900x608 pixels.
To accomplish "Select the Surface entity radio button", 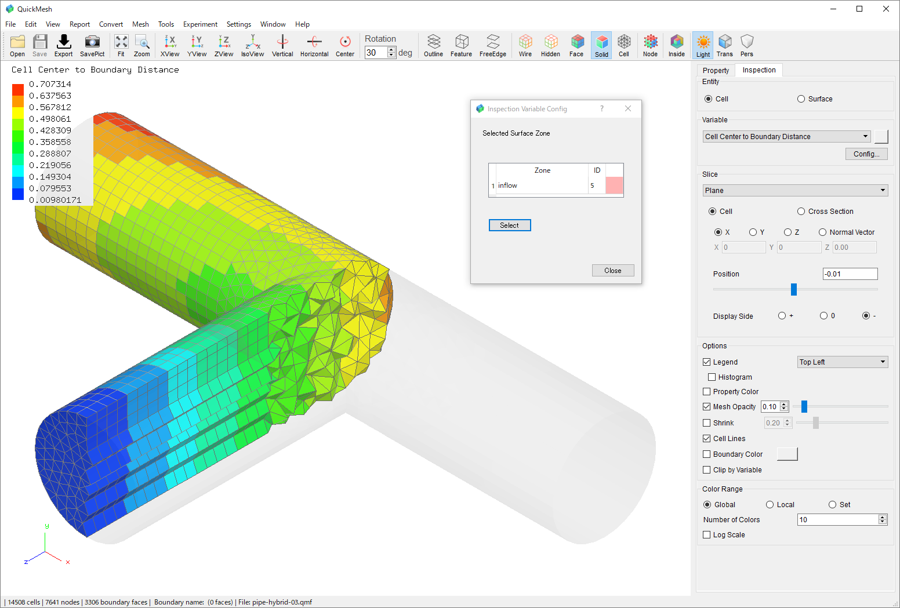I will [x=801, y=99].
